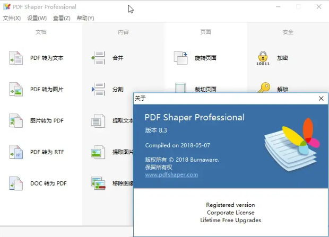329x237 pixels.
Task: Click the 保留所有权 text
Action: pyautogui.click(x=159, y=167)
